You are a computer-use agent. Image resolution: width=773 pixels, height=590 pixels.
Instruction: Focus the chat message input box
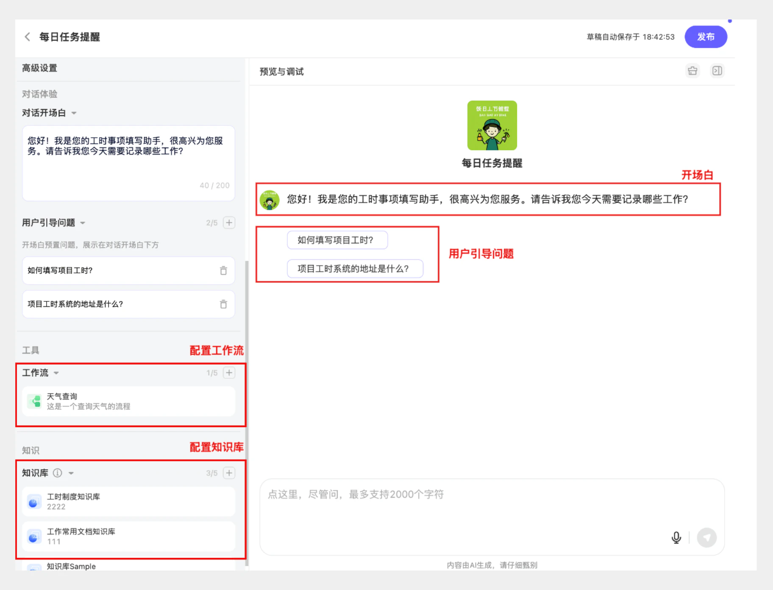pos(492,517)
